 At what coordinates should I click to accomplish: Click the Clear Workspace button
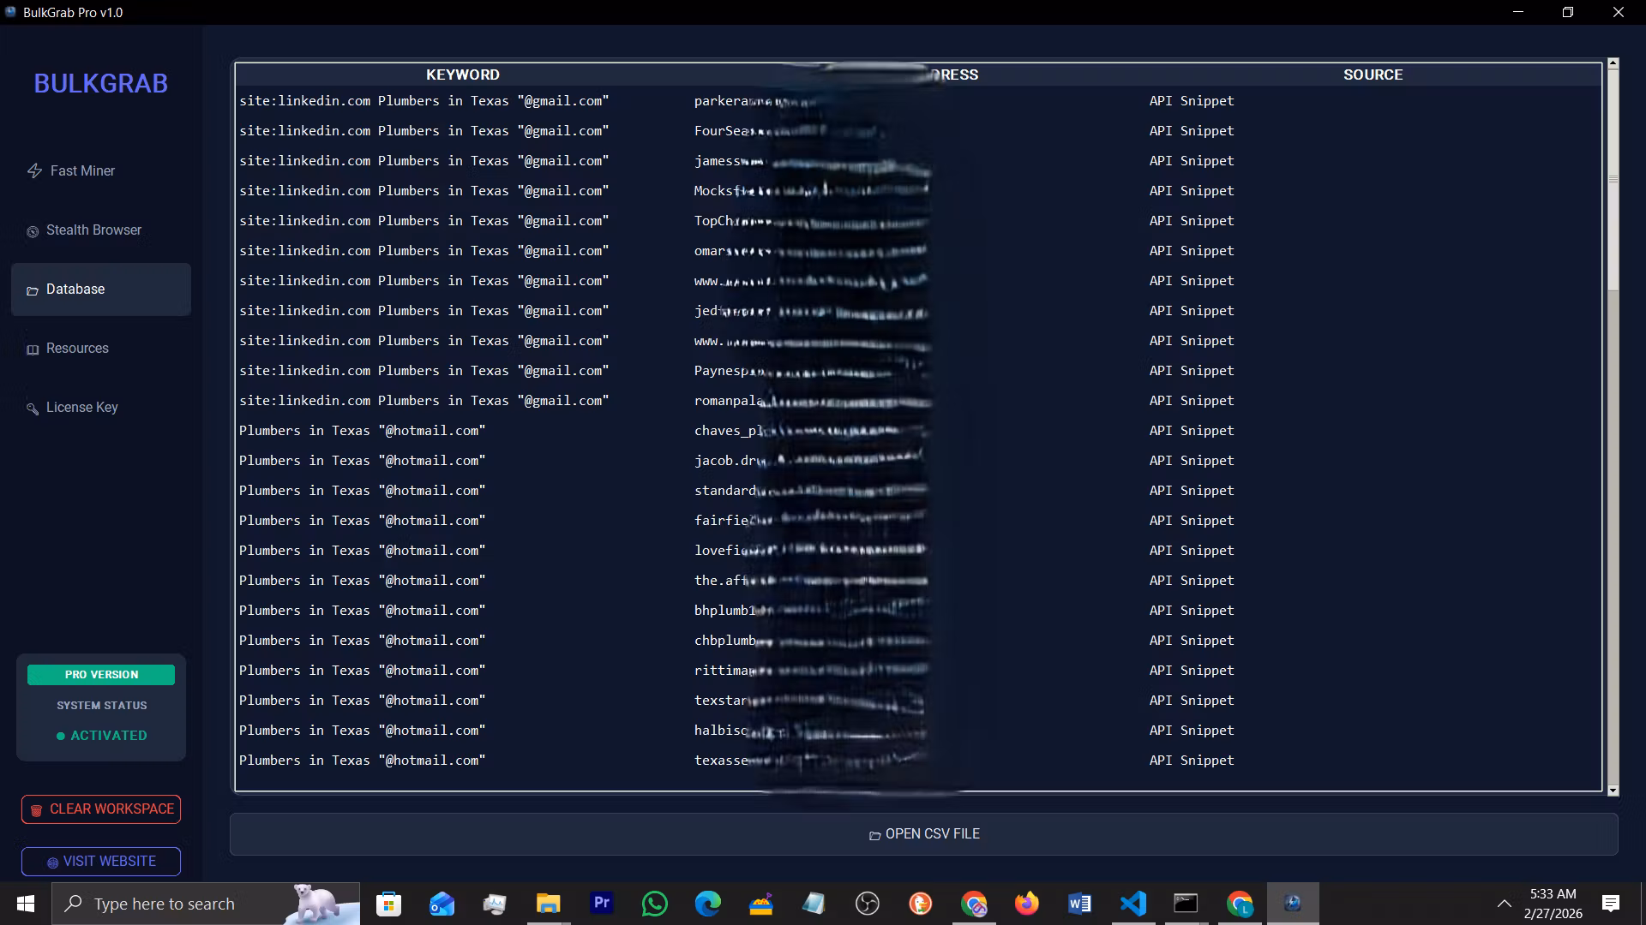click(101, 809)
